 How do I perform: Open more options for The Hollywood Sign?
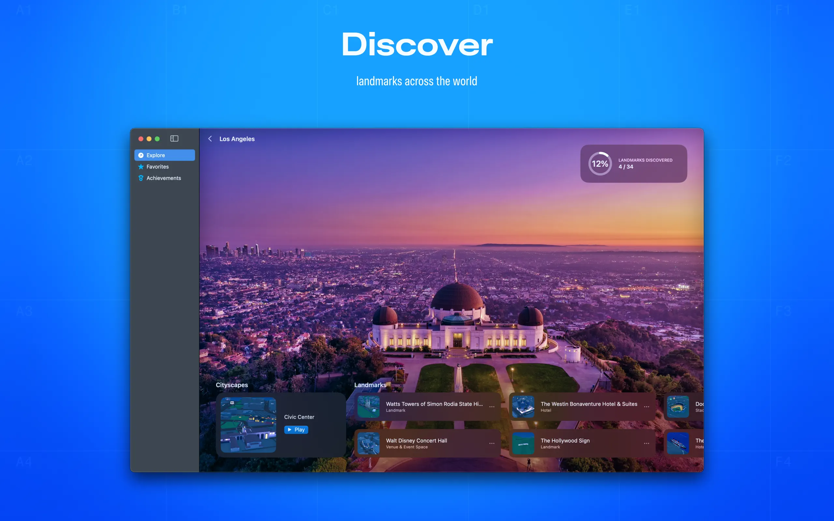click(647, 443)
